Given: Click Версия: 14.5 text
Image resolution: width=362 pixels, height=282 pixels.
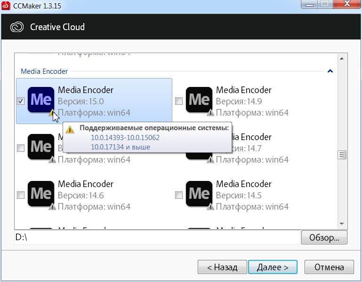Looking at the screenshot, I should 239,196.
